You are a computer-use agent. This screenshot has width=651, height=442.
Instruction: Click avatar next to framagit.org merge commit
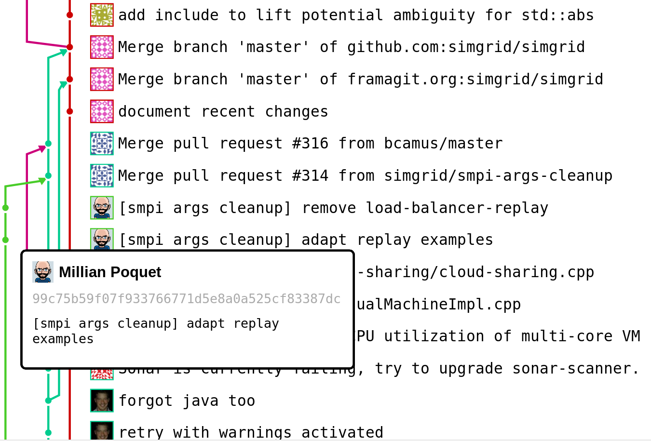point(102,80)
